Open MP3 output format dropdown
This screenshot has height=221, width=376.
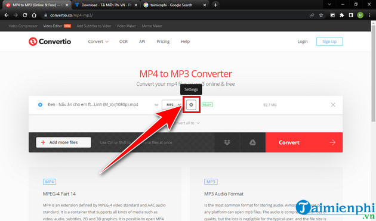[172, 105]
